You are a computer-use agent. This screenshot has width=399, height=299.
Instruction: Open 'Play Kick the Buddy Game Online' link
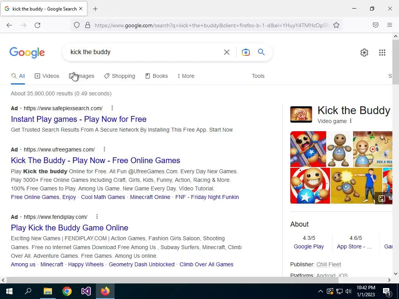[x=69, y=227]
